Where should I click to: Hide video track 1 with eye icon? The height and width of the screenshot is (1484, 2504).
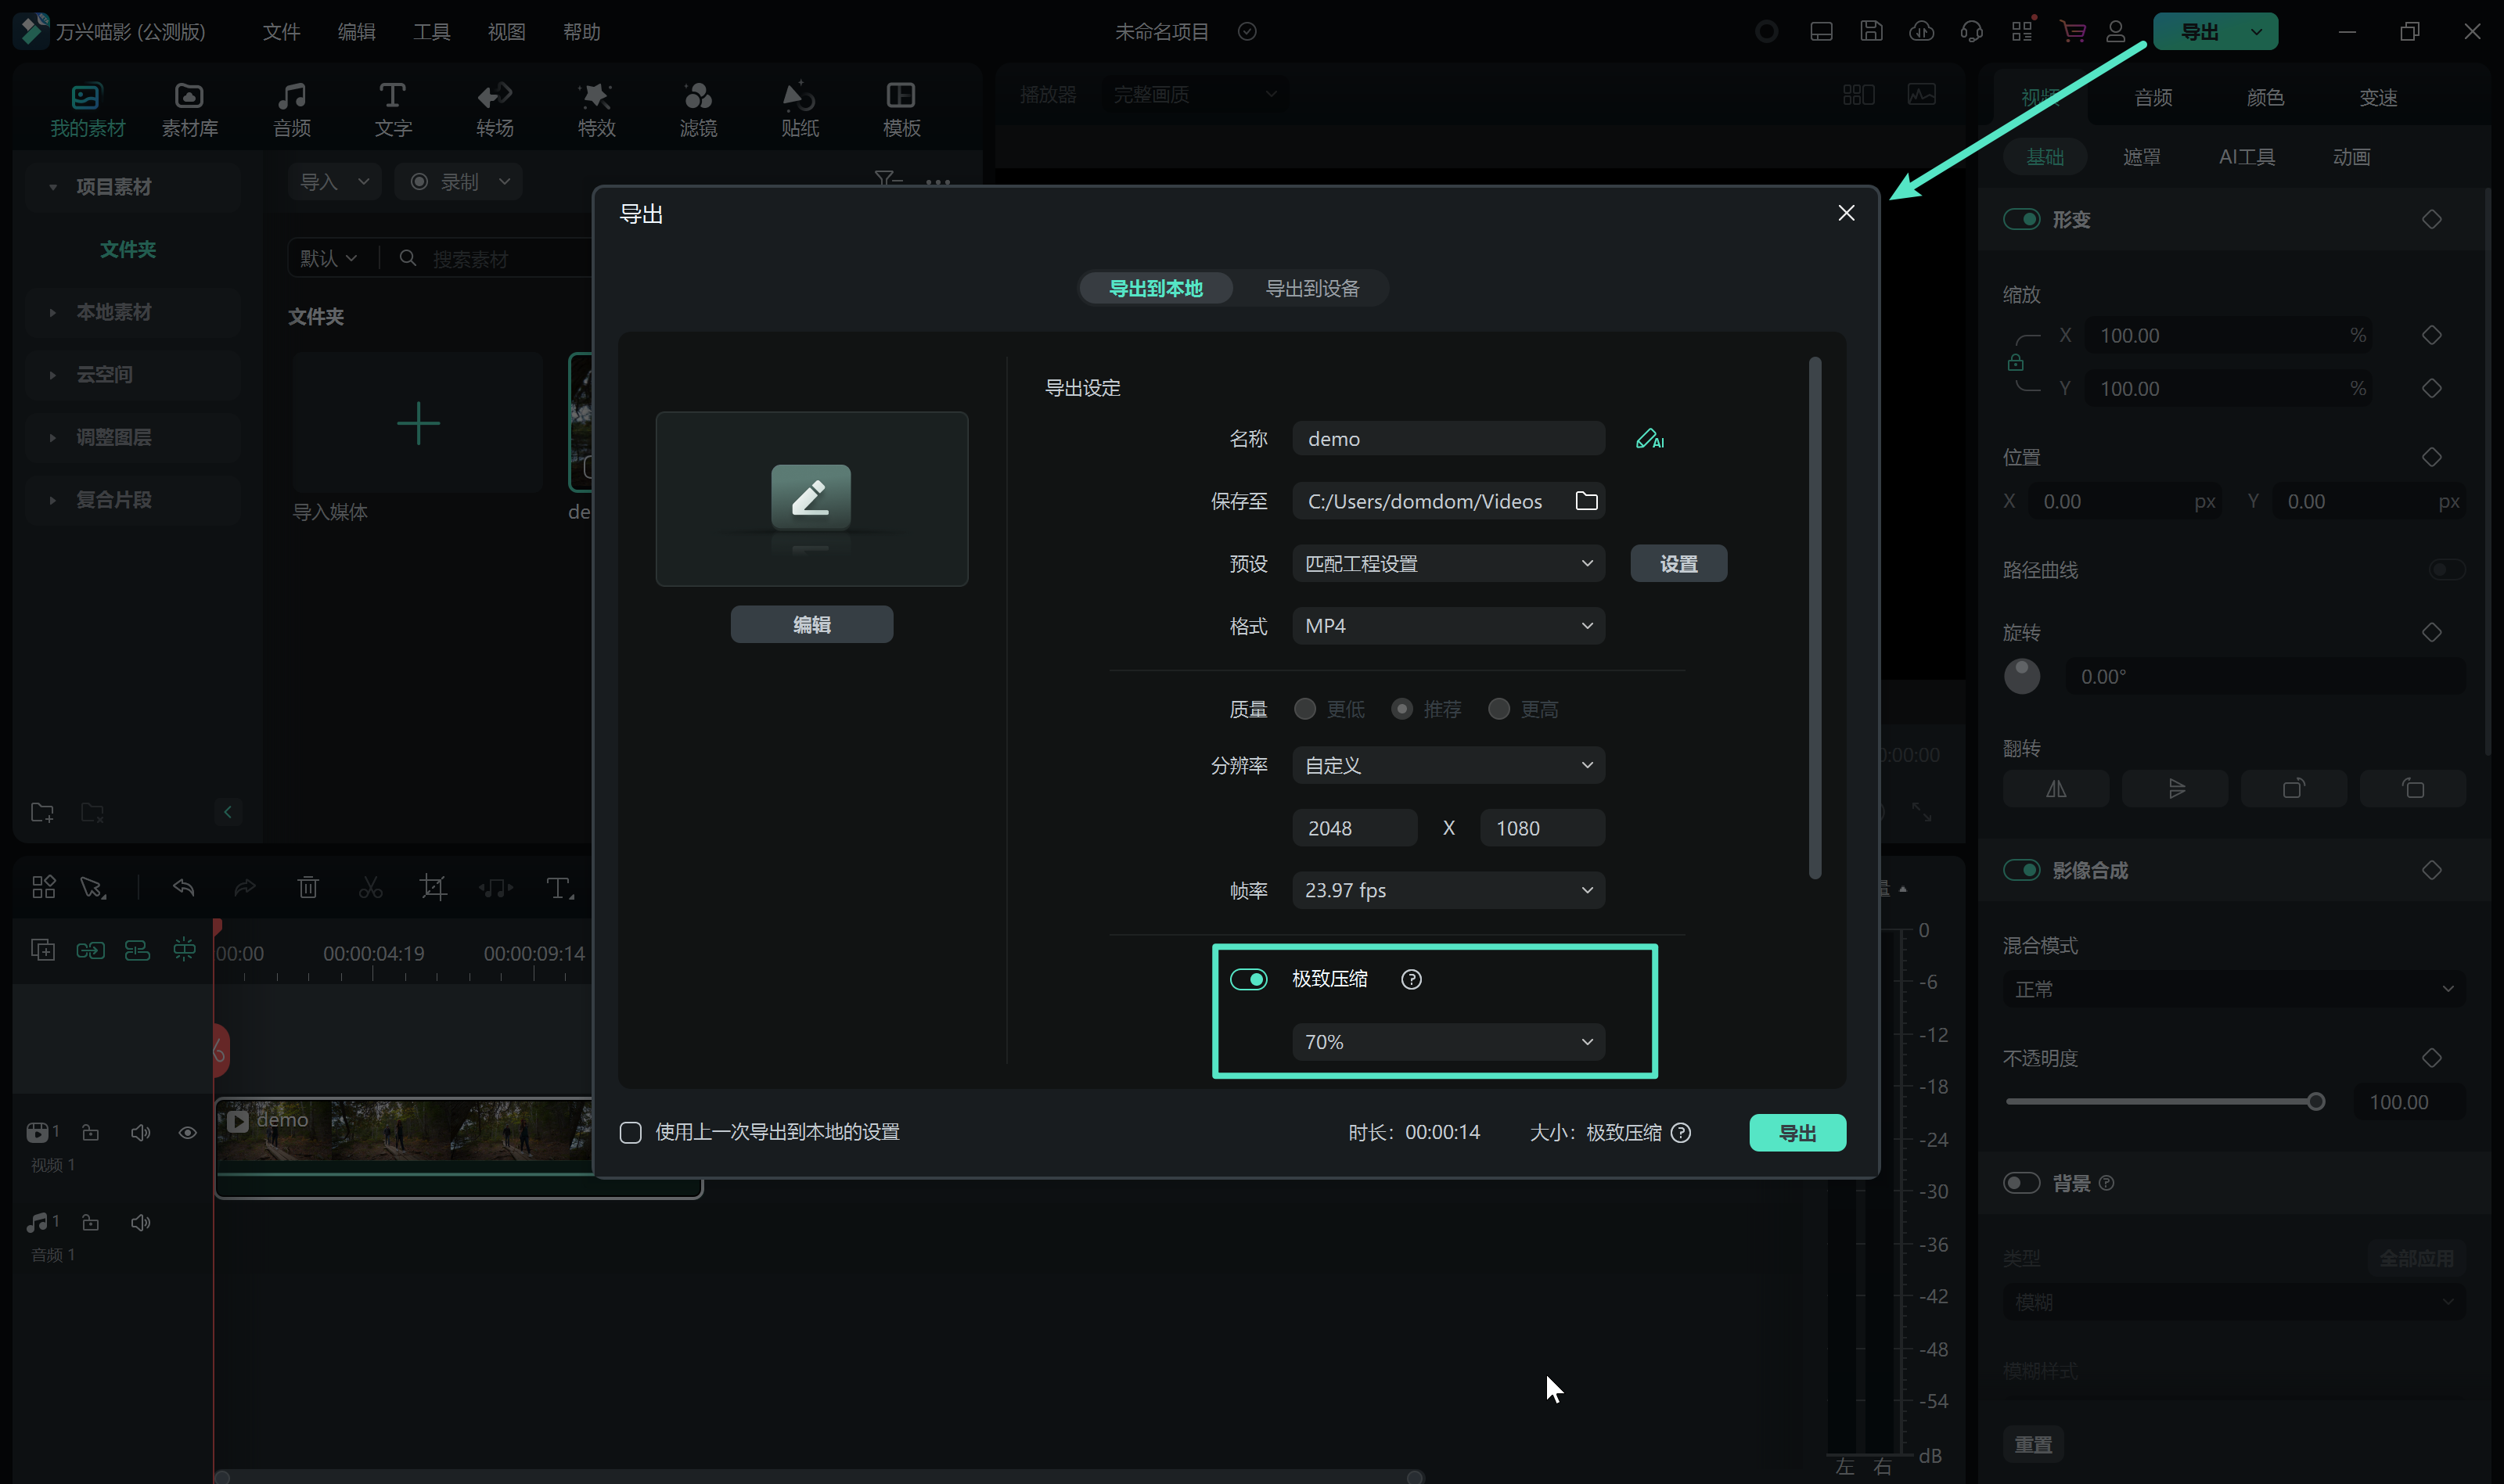(187, 1132)
